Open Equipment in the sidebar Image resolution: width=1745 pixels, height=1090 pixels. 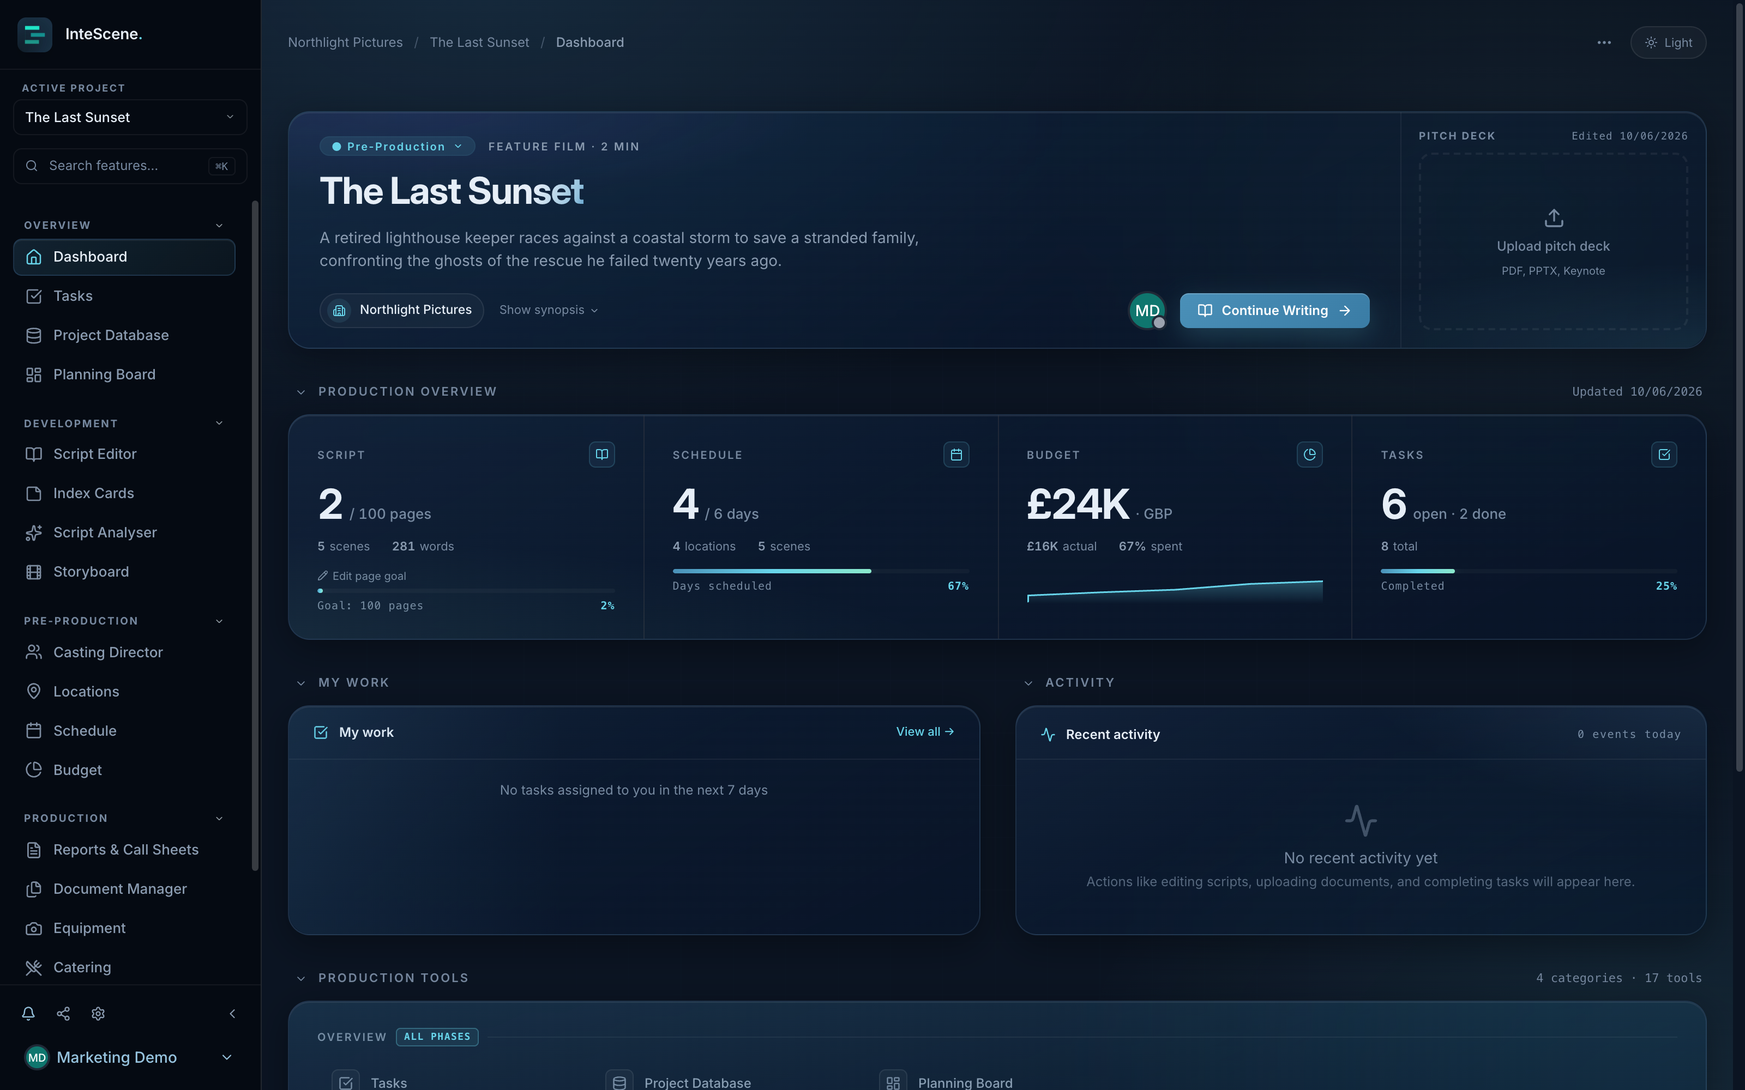(124, 929)
